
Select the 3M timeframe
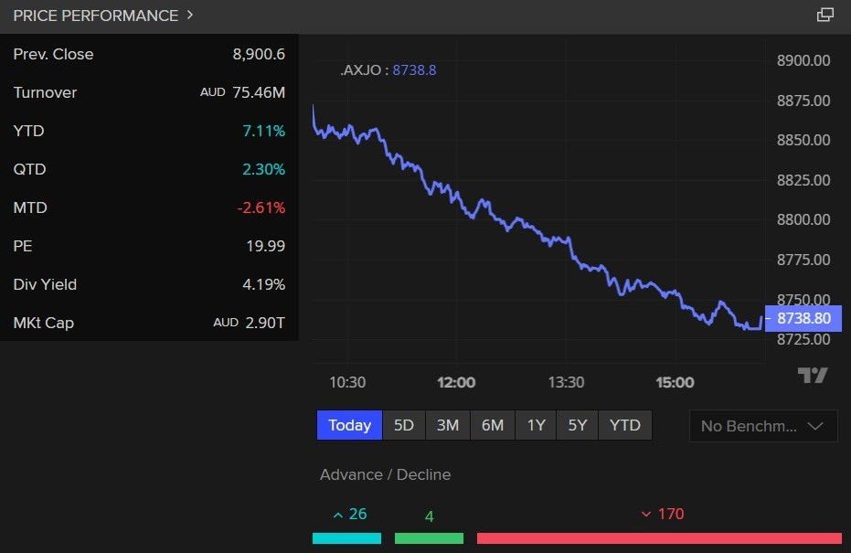click(x=447, y=425)
